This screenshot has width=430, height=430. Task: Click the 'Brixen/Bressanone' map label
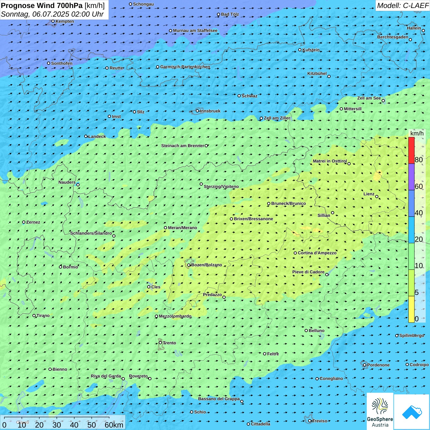pos(253,219)
